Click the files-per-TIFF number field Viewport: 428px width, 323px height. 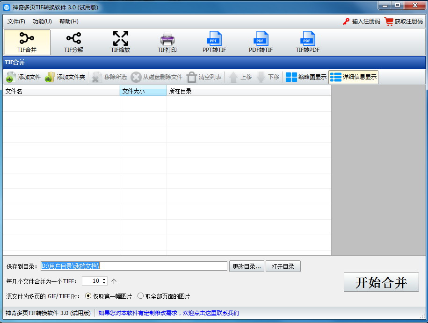click(92, 281)
